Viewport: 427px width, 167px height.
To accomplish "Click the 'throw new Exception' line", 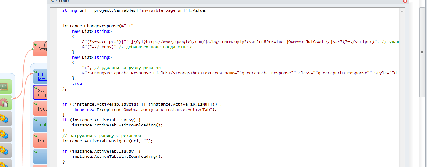I will pos(144,110).
